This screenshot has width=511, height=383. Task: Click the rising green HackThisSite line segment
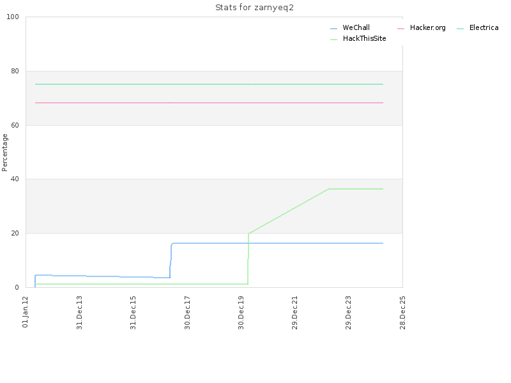tap(289, 211)
